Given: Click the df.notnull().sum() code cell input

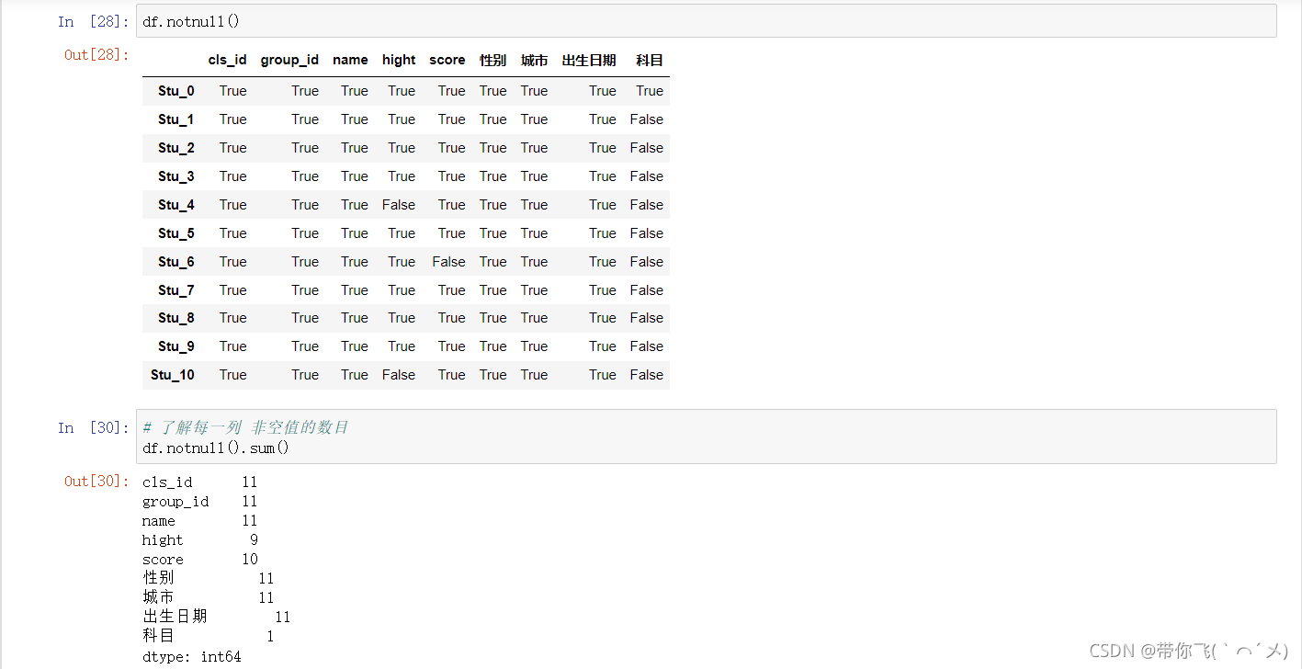Looking at the screenshot, I should click(x=706, y=437).
